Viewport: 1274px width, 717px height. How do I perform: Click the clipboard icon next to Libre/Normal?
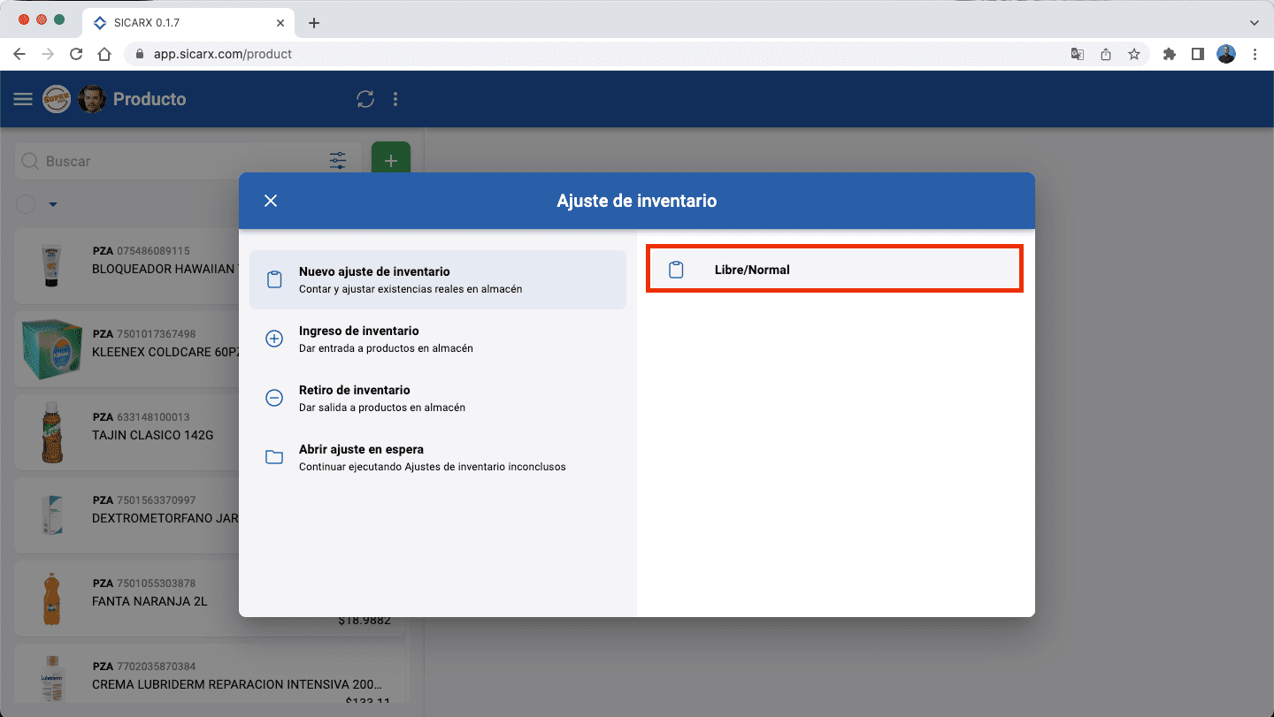[x=677, y=269]
